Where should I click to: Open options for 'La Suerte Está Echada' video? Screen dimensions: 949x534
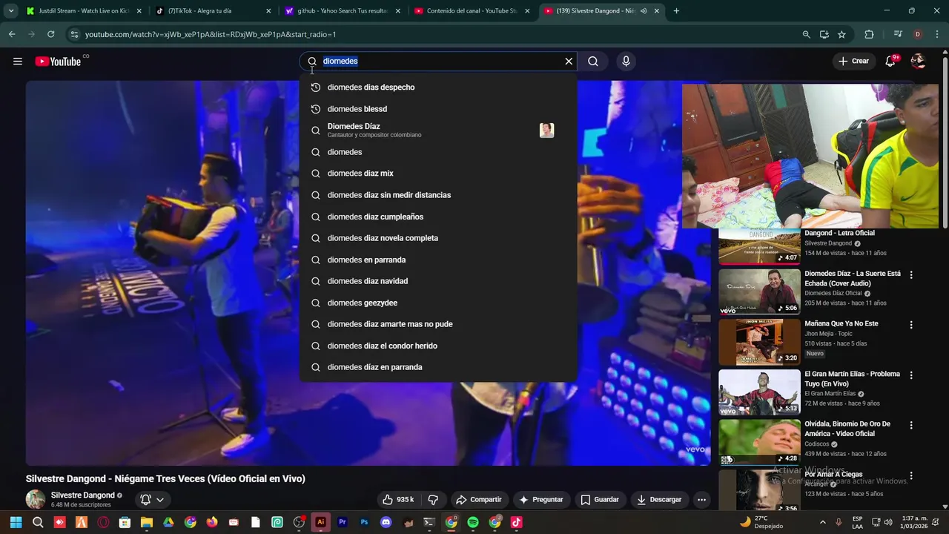point(911,274)
